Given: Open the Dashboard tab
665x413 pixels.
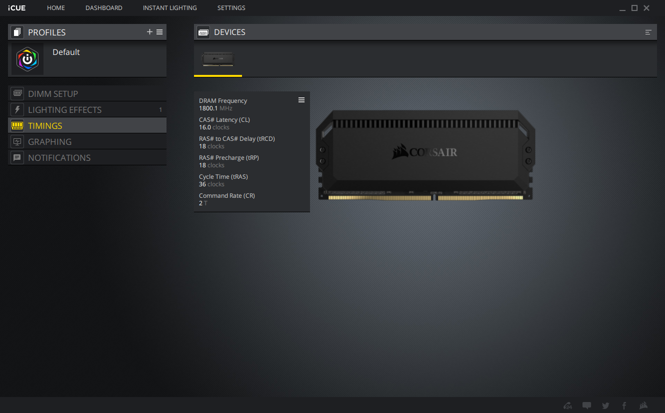Looking at the screenshot, I should point(104,8).
